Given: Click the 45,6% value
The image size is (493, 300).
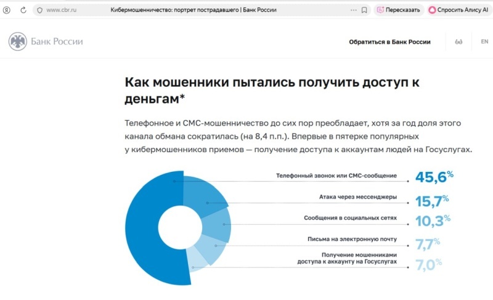Looking at the screenshot, I should 434,177.
